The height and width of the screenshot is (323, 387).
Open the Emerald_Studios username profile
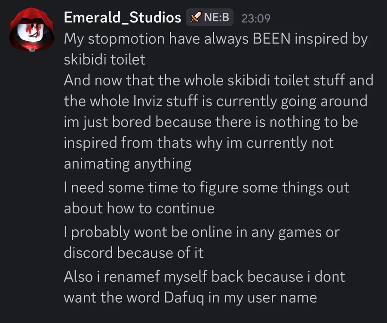point(122,18)
